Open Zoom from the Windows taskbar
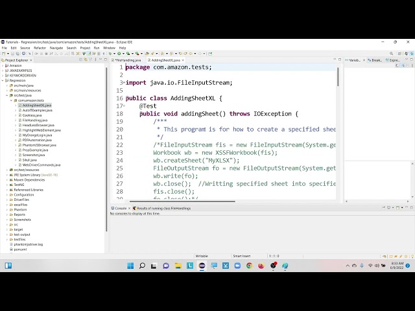 (x=237, y=266)
